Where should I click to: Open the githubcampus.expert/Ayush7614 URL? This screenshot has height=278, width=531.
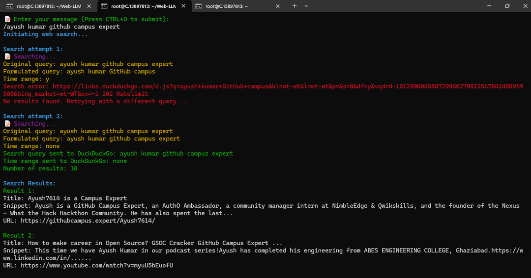(x=88, y=221)
